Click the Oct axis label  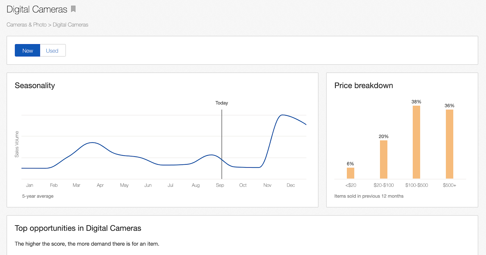click(243, 185)
